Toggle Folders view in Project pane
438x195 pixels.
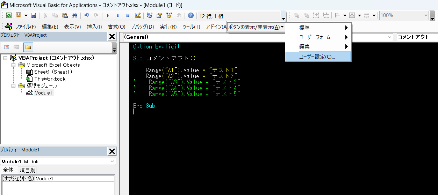[28, 47]
